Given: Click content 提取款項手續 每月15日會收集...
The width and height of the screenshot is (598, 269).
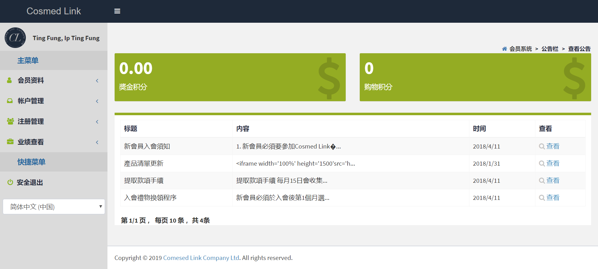Looking at the screenshot, I should (282, 181).
